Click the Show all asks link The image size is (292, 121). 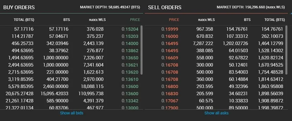[x=216, y=113]
